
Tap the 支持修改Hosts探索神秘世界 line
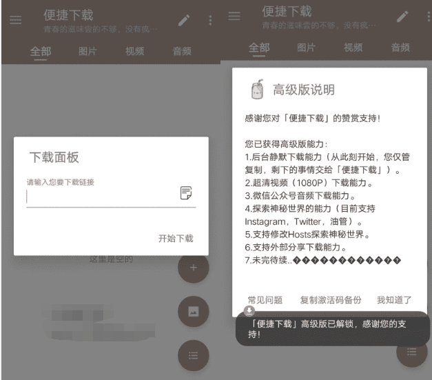click(307, 234)
